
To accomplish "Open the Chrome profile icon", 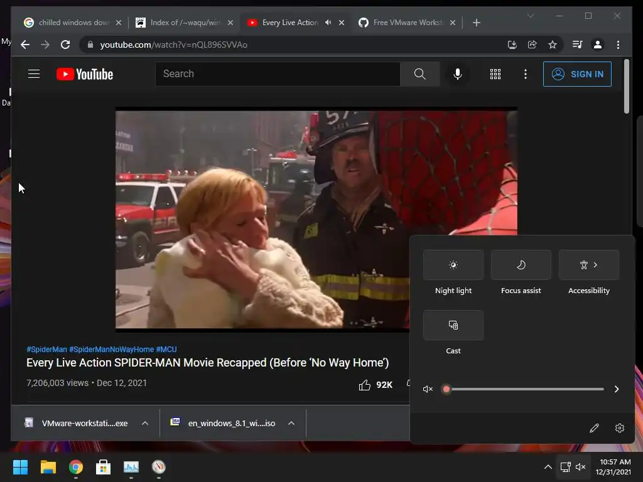I will point(598,45).
